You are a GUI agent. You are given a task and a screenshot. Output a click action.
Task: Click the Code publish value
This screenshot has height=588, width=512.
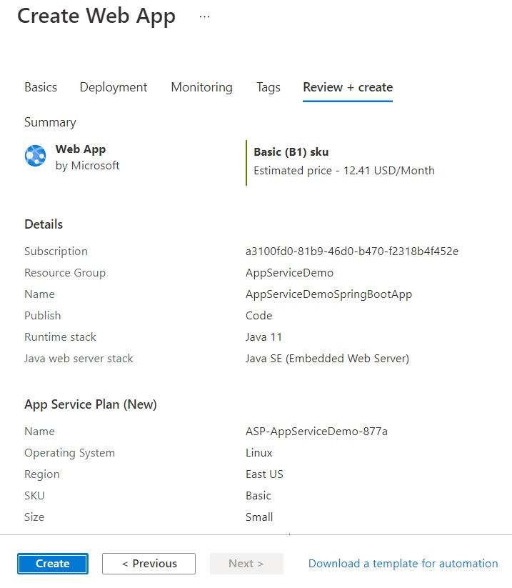click(259, 315)
